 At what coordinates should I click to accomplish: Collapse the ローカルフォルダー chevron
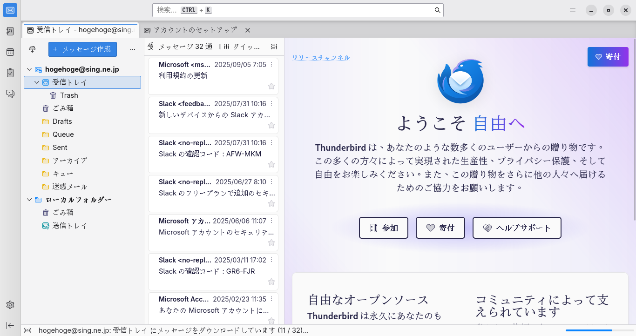[x=29, y=200]
